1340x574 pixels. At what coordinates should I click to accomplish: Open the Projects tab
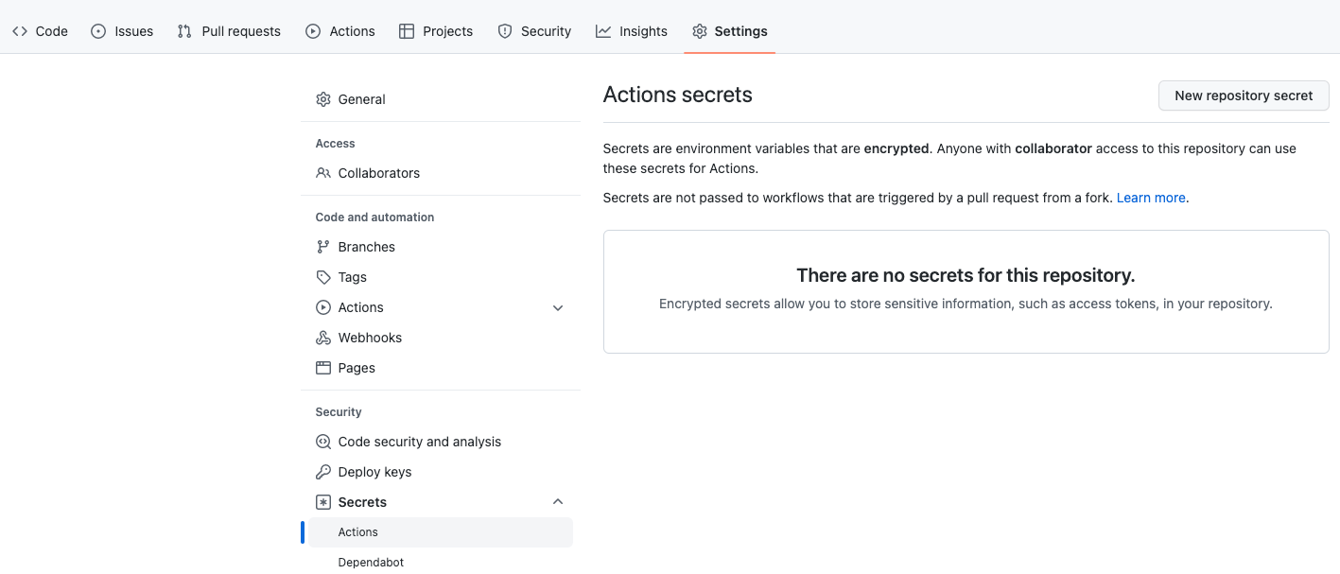[x=436, y=31]
